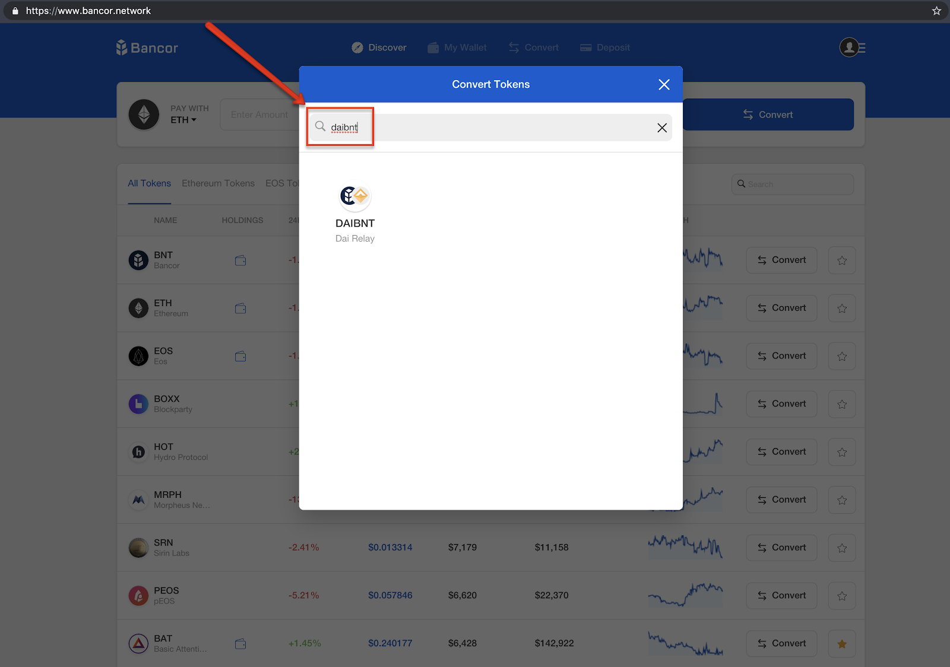Convert the ETH token row
The height and width of the screenshot is (667, 950).
tap(781, 308)
